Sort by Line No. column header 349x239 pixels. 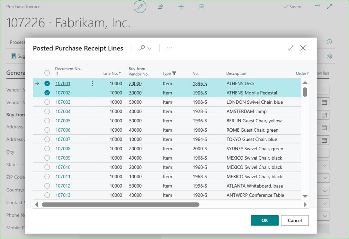pyautogui.click(x=112, y=73)
